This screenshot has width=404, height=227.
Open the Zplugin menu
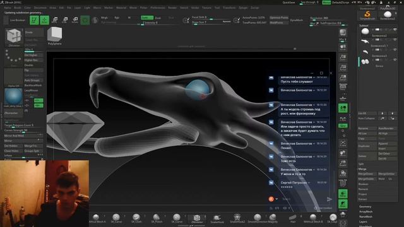click(243, 8)
